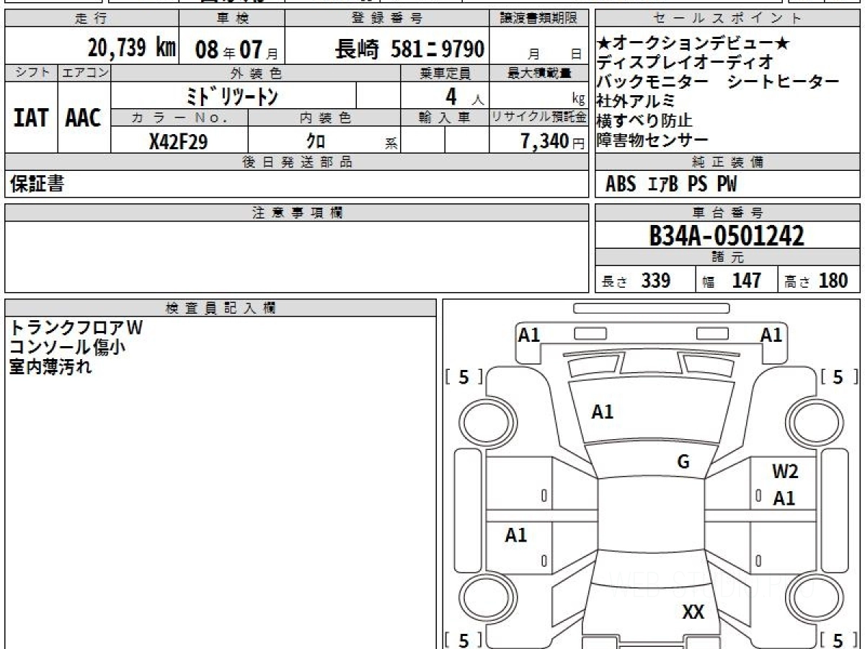865x649 pixels.
Task: Select the XX damage marker on the diagram
Action: click(x=693, y=613)
